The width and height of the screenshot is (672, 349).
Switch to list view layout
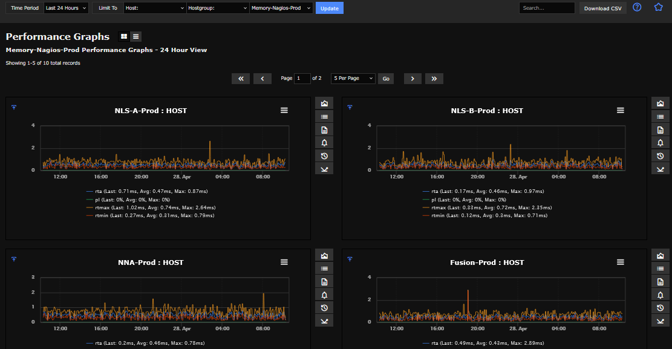135,37
